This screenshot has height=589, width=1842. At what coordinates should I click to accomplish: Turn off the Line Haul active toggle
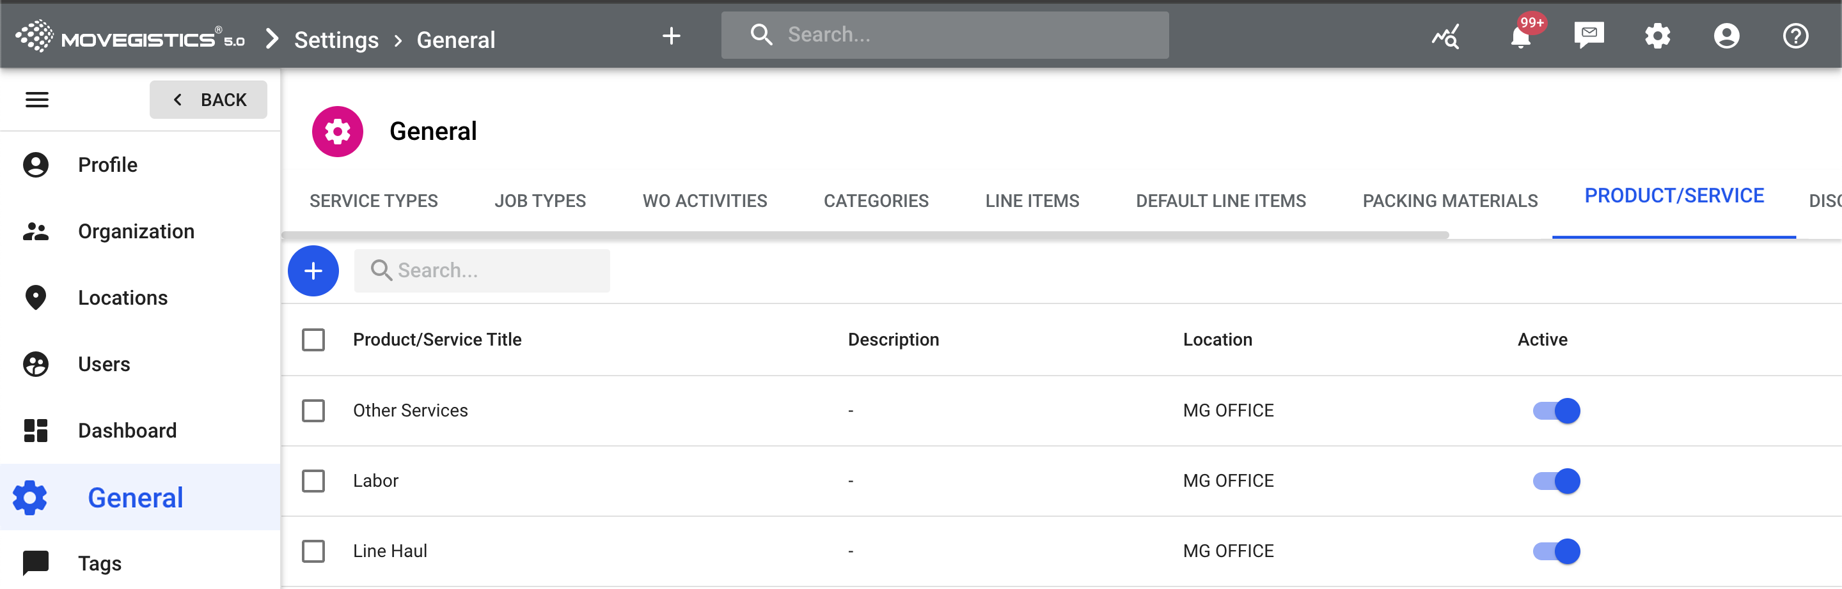coord(1556,551)
